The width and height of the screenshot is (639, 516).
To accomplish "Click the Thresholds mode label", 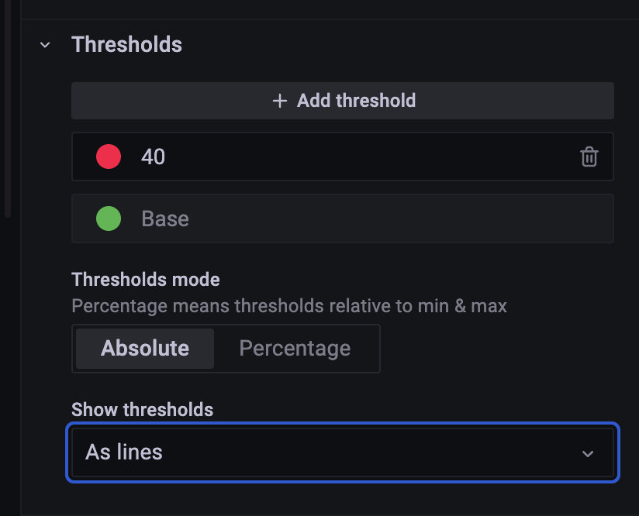I will click(x=145, y=280).
